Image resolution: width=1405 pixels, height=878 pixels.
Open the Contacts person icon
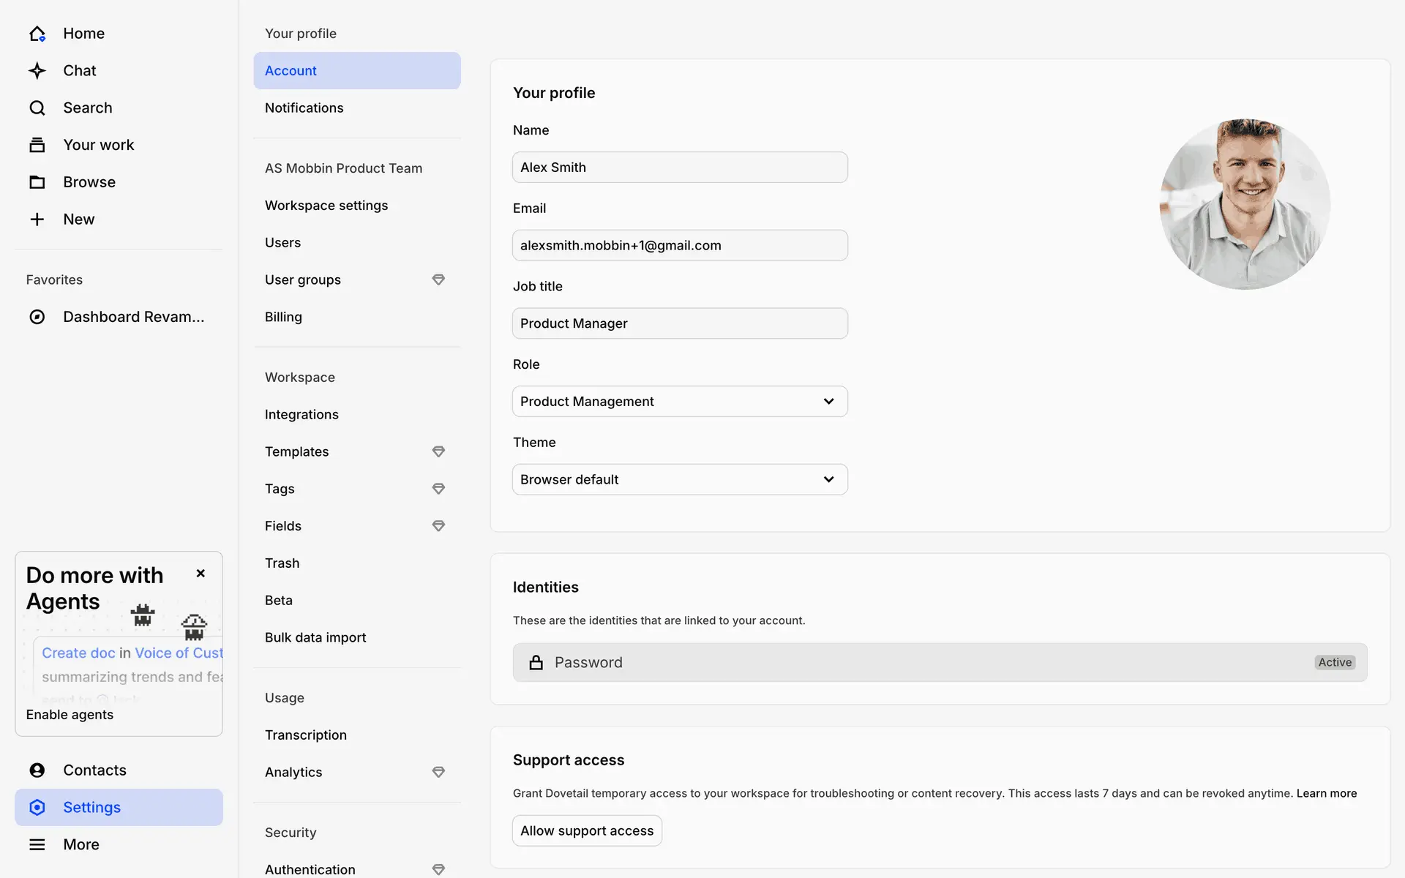pos(37,770)
